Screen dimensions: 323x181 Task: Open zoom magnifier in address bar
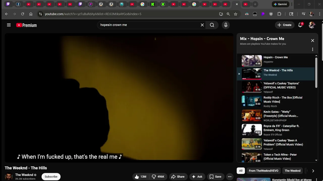coord(228,14)
